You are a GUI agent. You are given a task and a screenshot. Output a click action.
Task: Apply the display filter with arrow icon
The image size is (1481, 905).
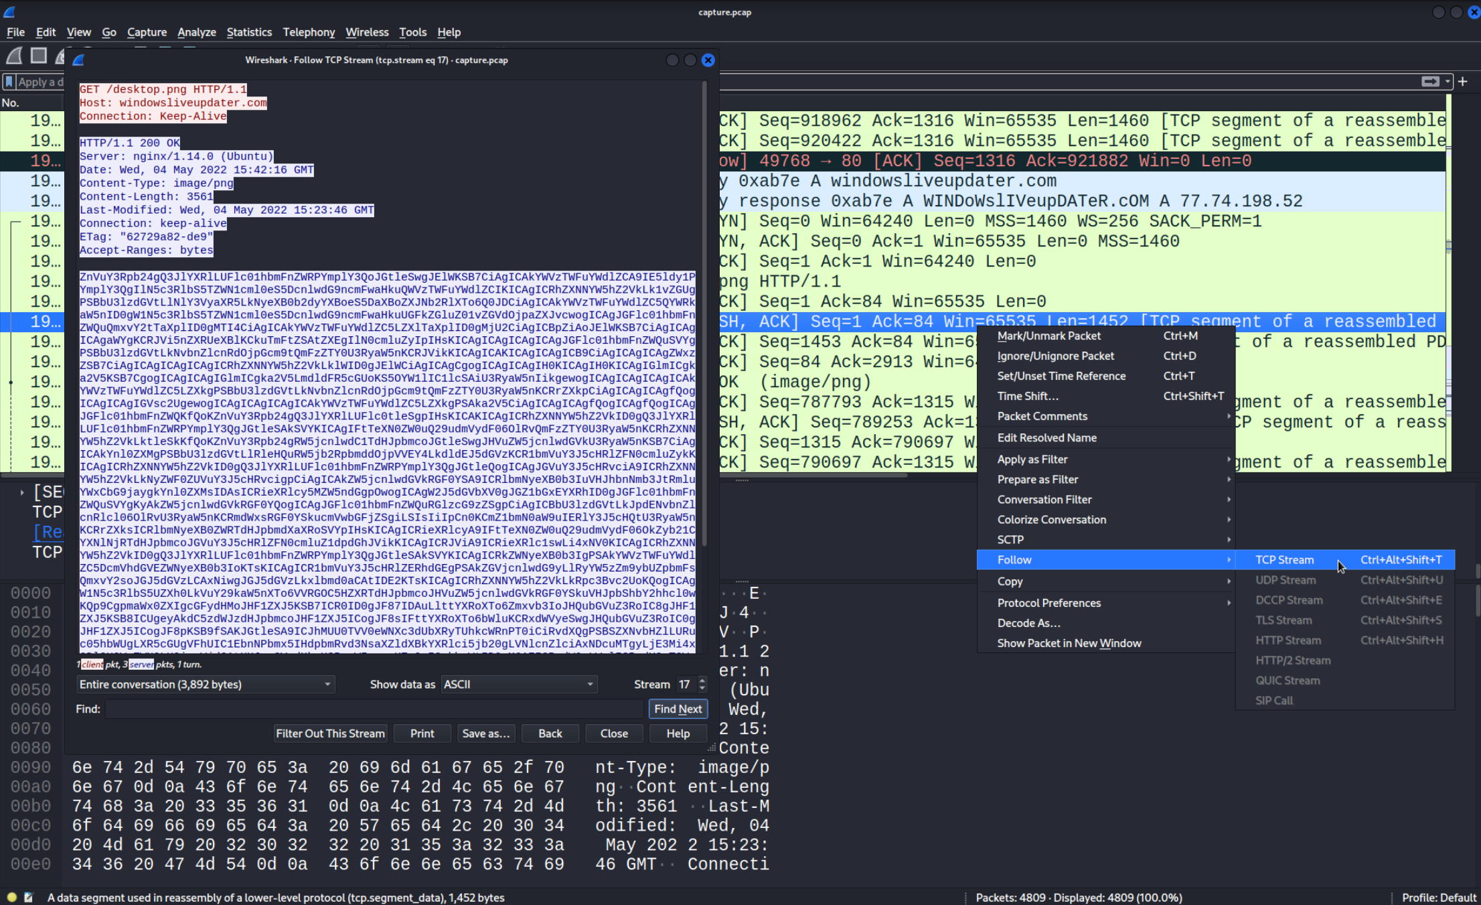1430,81
